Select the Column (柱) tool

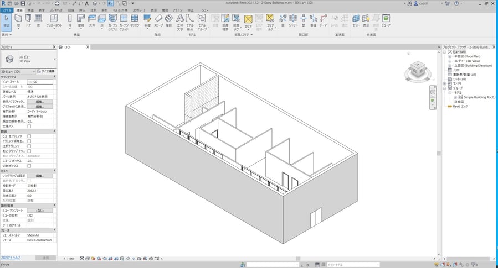point(70,21)
